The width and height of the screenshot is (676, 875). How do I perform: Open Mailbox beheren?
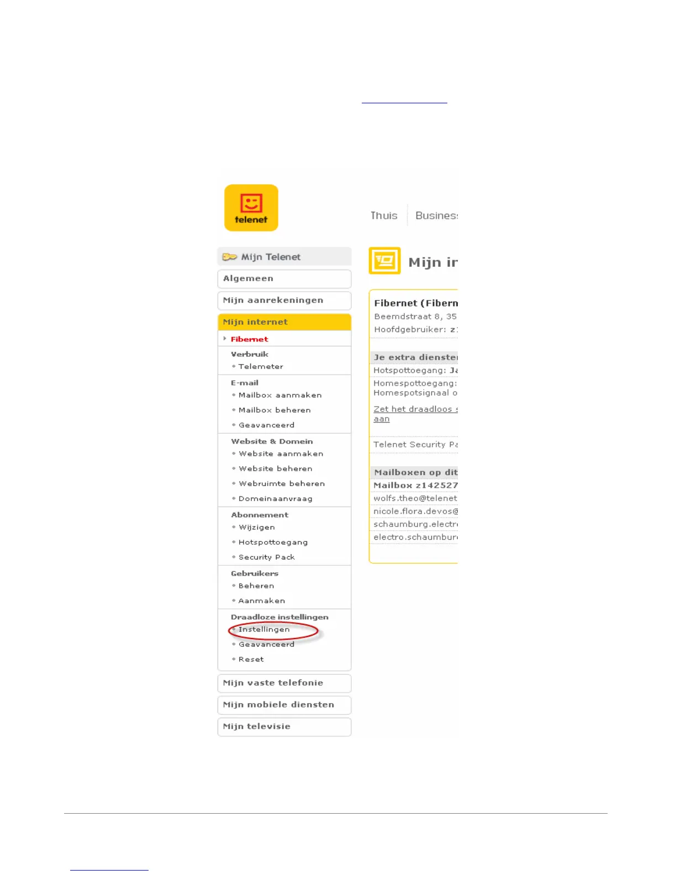(x=274, y=410)
